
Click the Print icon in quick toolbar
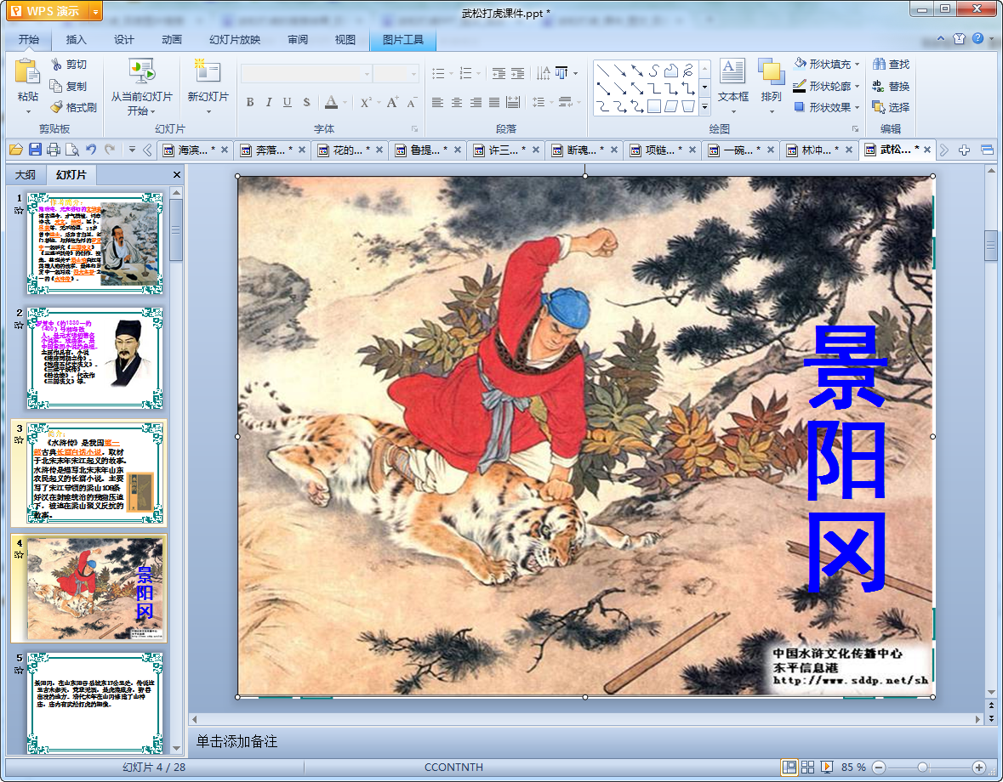54,150
